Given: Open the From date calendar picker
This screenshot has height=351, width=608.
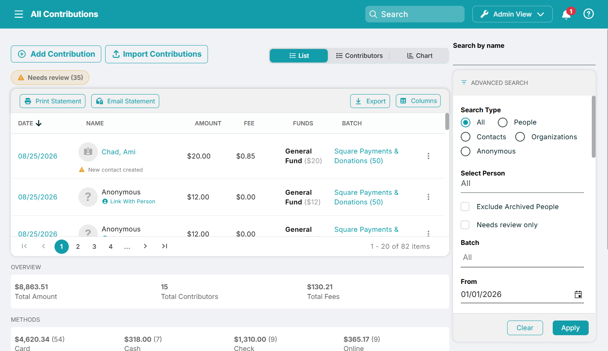Looking at the screenshot, I should [578, 294].
